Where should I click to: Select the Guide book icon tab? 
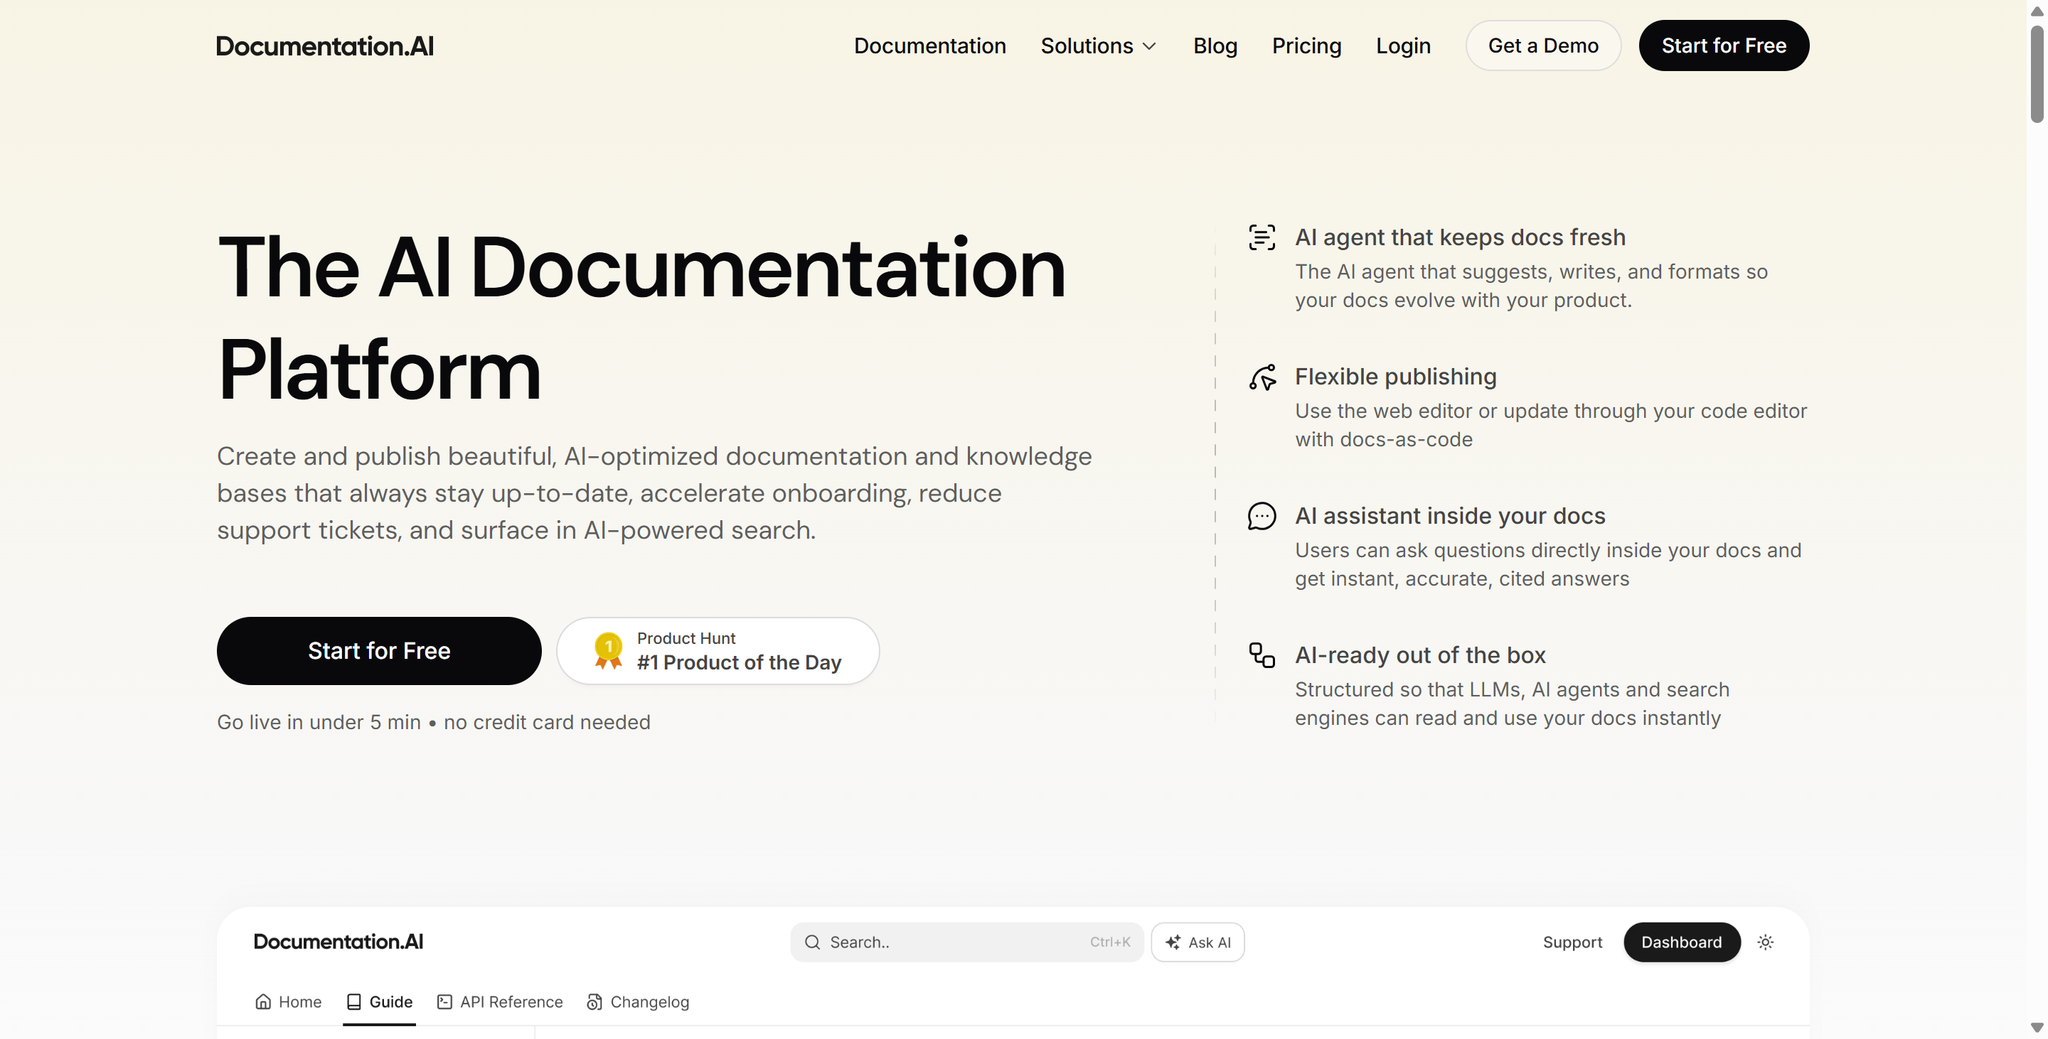pos(356,1001)
